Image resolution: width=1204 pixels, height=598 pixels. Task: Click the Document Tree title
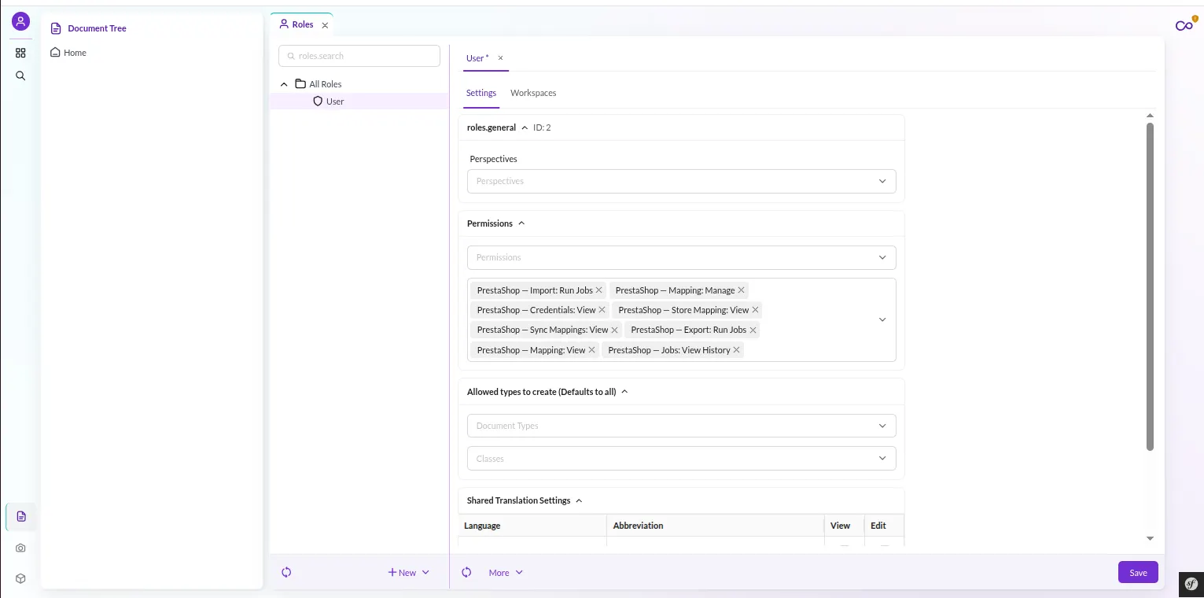tap(97, 28)
